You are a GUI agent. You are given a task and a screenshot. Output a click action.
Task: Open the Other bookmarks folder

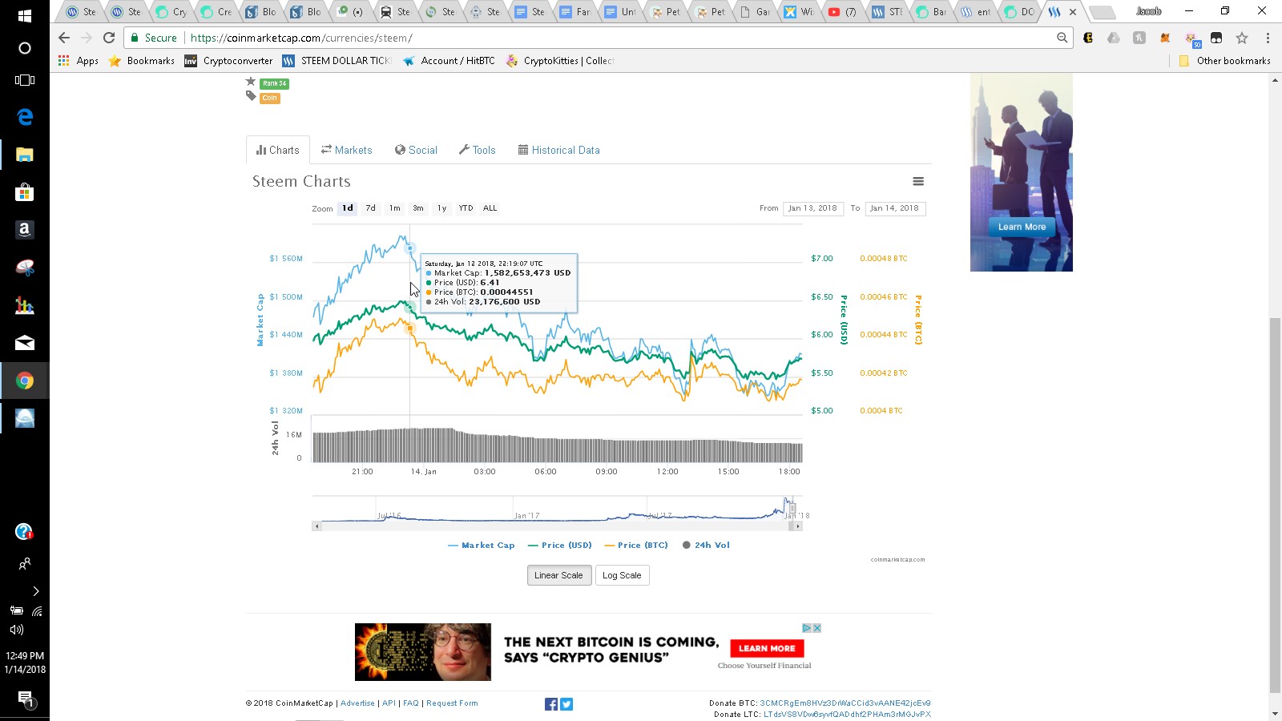tap(1224, 61)
